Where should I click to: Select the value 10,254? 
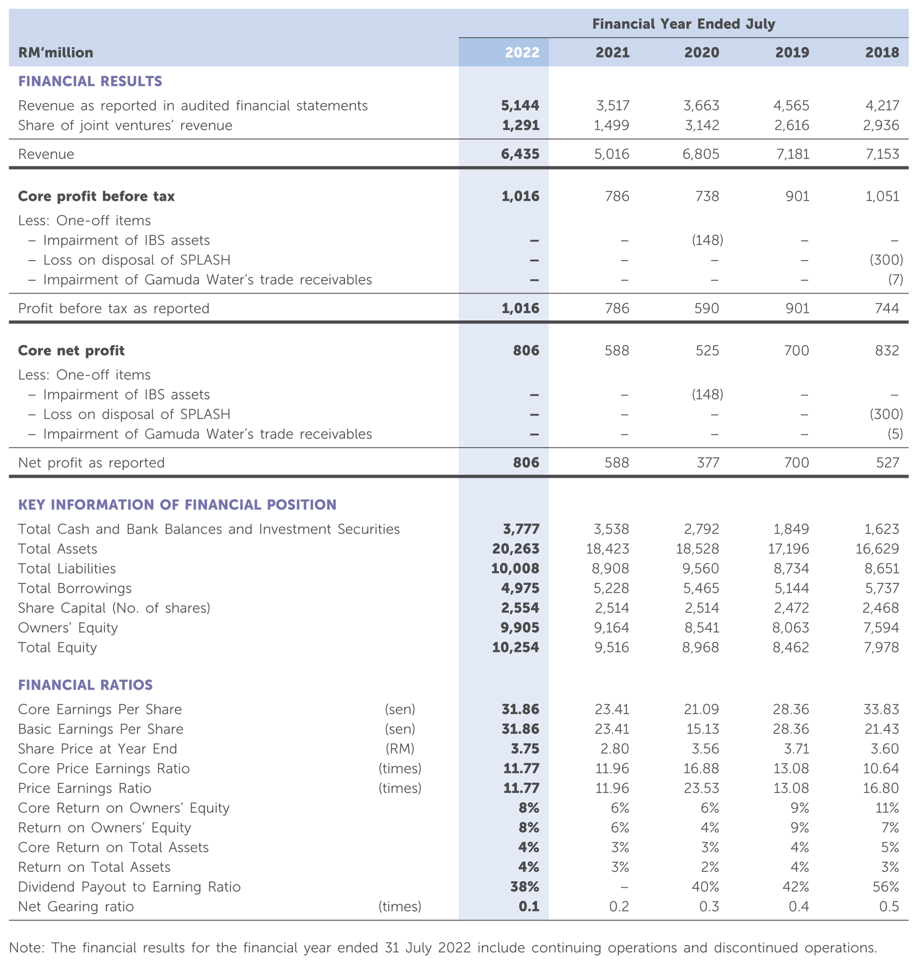point(520,646)
